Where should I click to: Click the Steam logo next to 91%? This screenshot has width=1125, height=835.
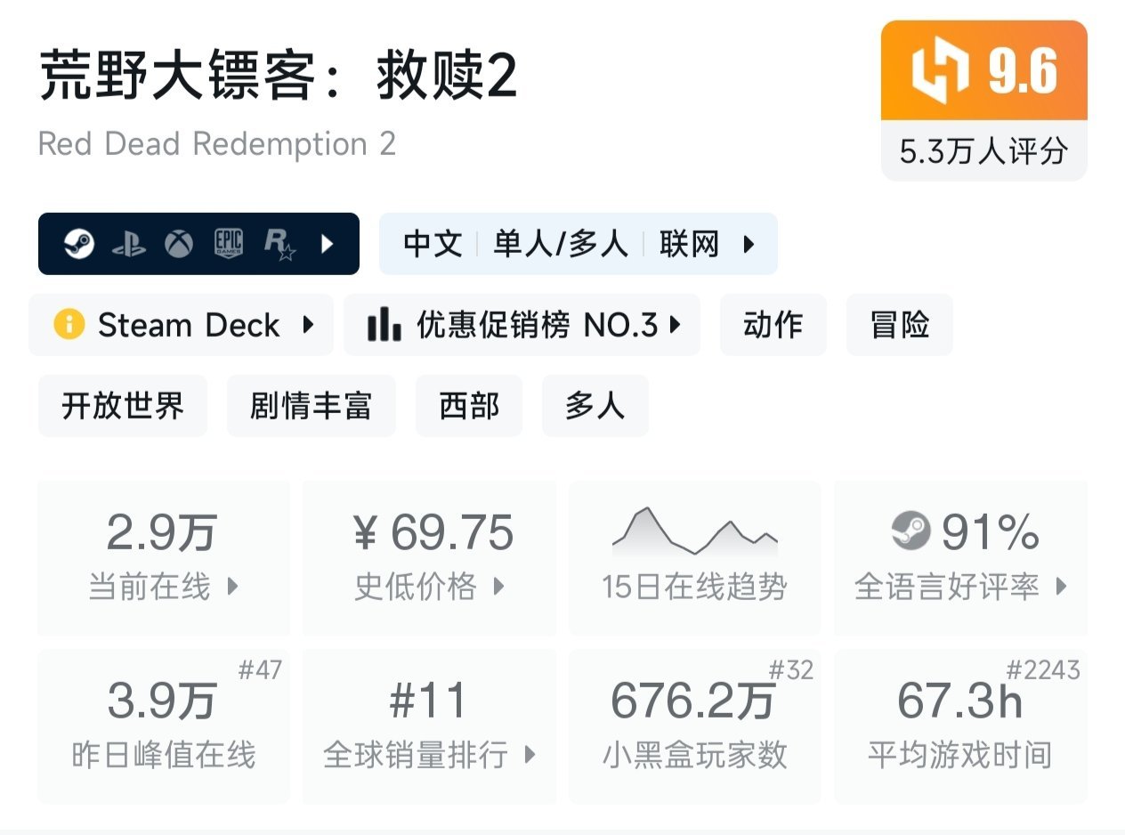911,532
